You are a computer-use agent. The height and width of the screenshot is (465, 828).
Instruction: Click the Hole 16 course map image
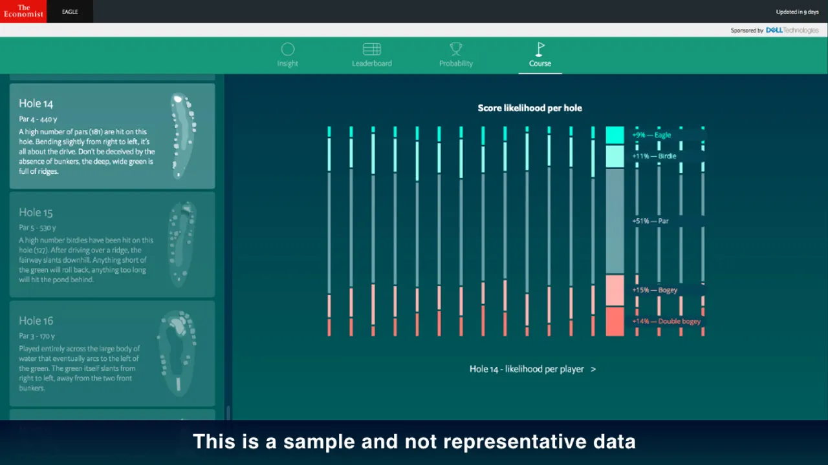click(177, 351)
